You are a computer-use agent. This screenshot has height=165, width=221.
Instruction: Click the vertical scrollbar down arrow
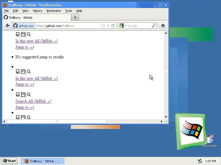[x=166, y=117]
